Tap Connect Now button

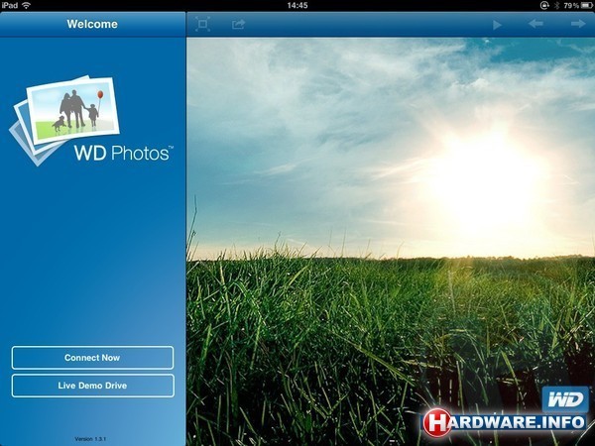(92, 358)
